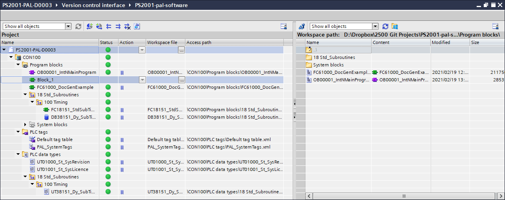
Task: Click the lower splitter collapse arrow between panes
Action: coord(294,117)
